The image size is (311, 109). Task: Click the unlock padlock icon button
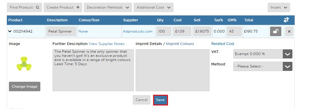275,31
